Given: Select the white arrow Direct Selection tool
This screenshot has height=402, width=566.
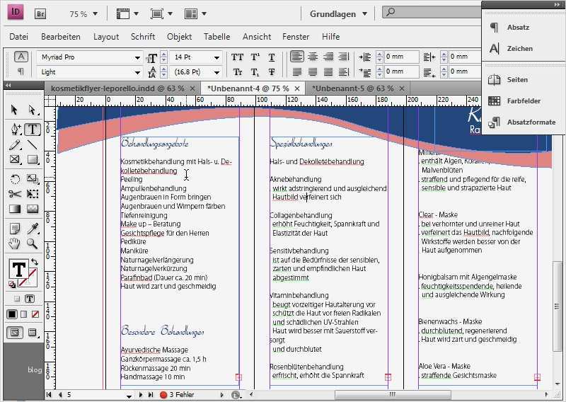Looking at the screenshot, I should (33, 110).
